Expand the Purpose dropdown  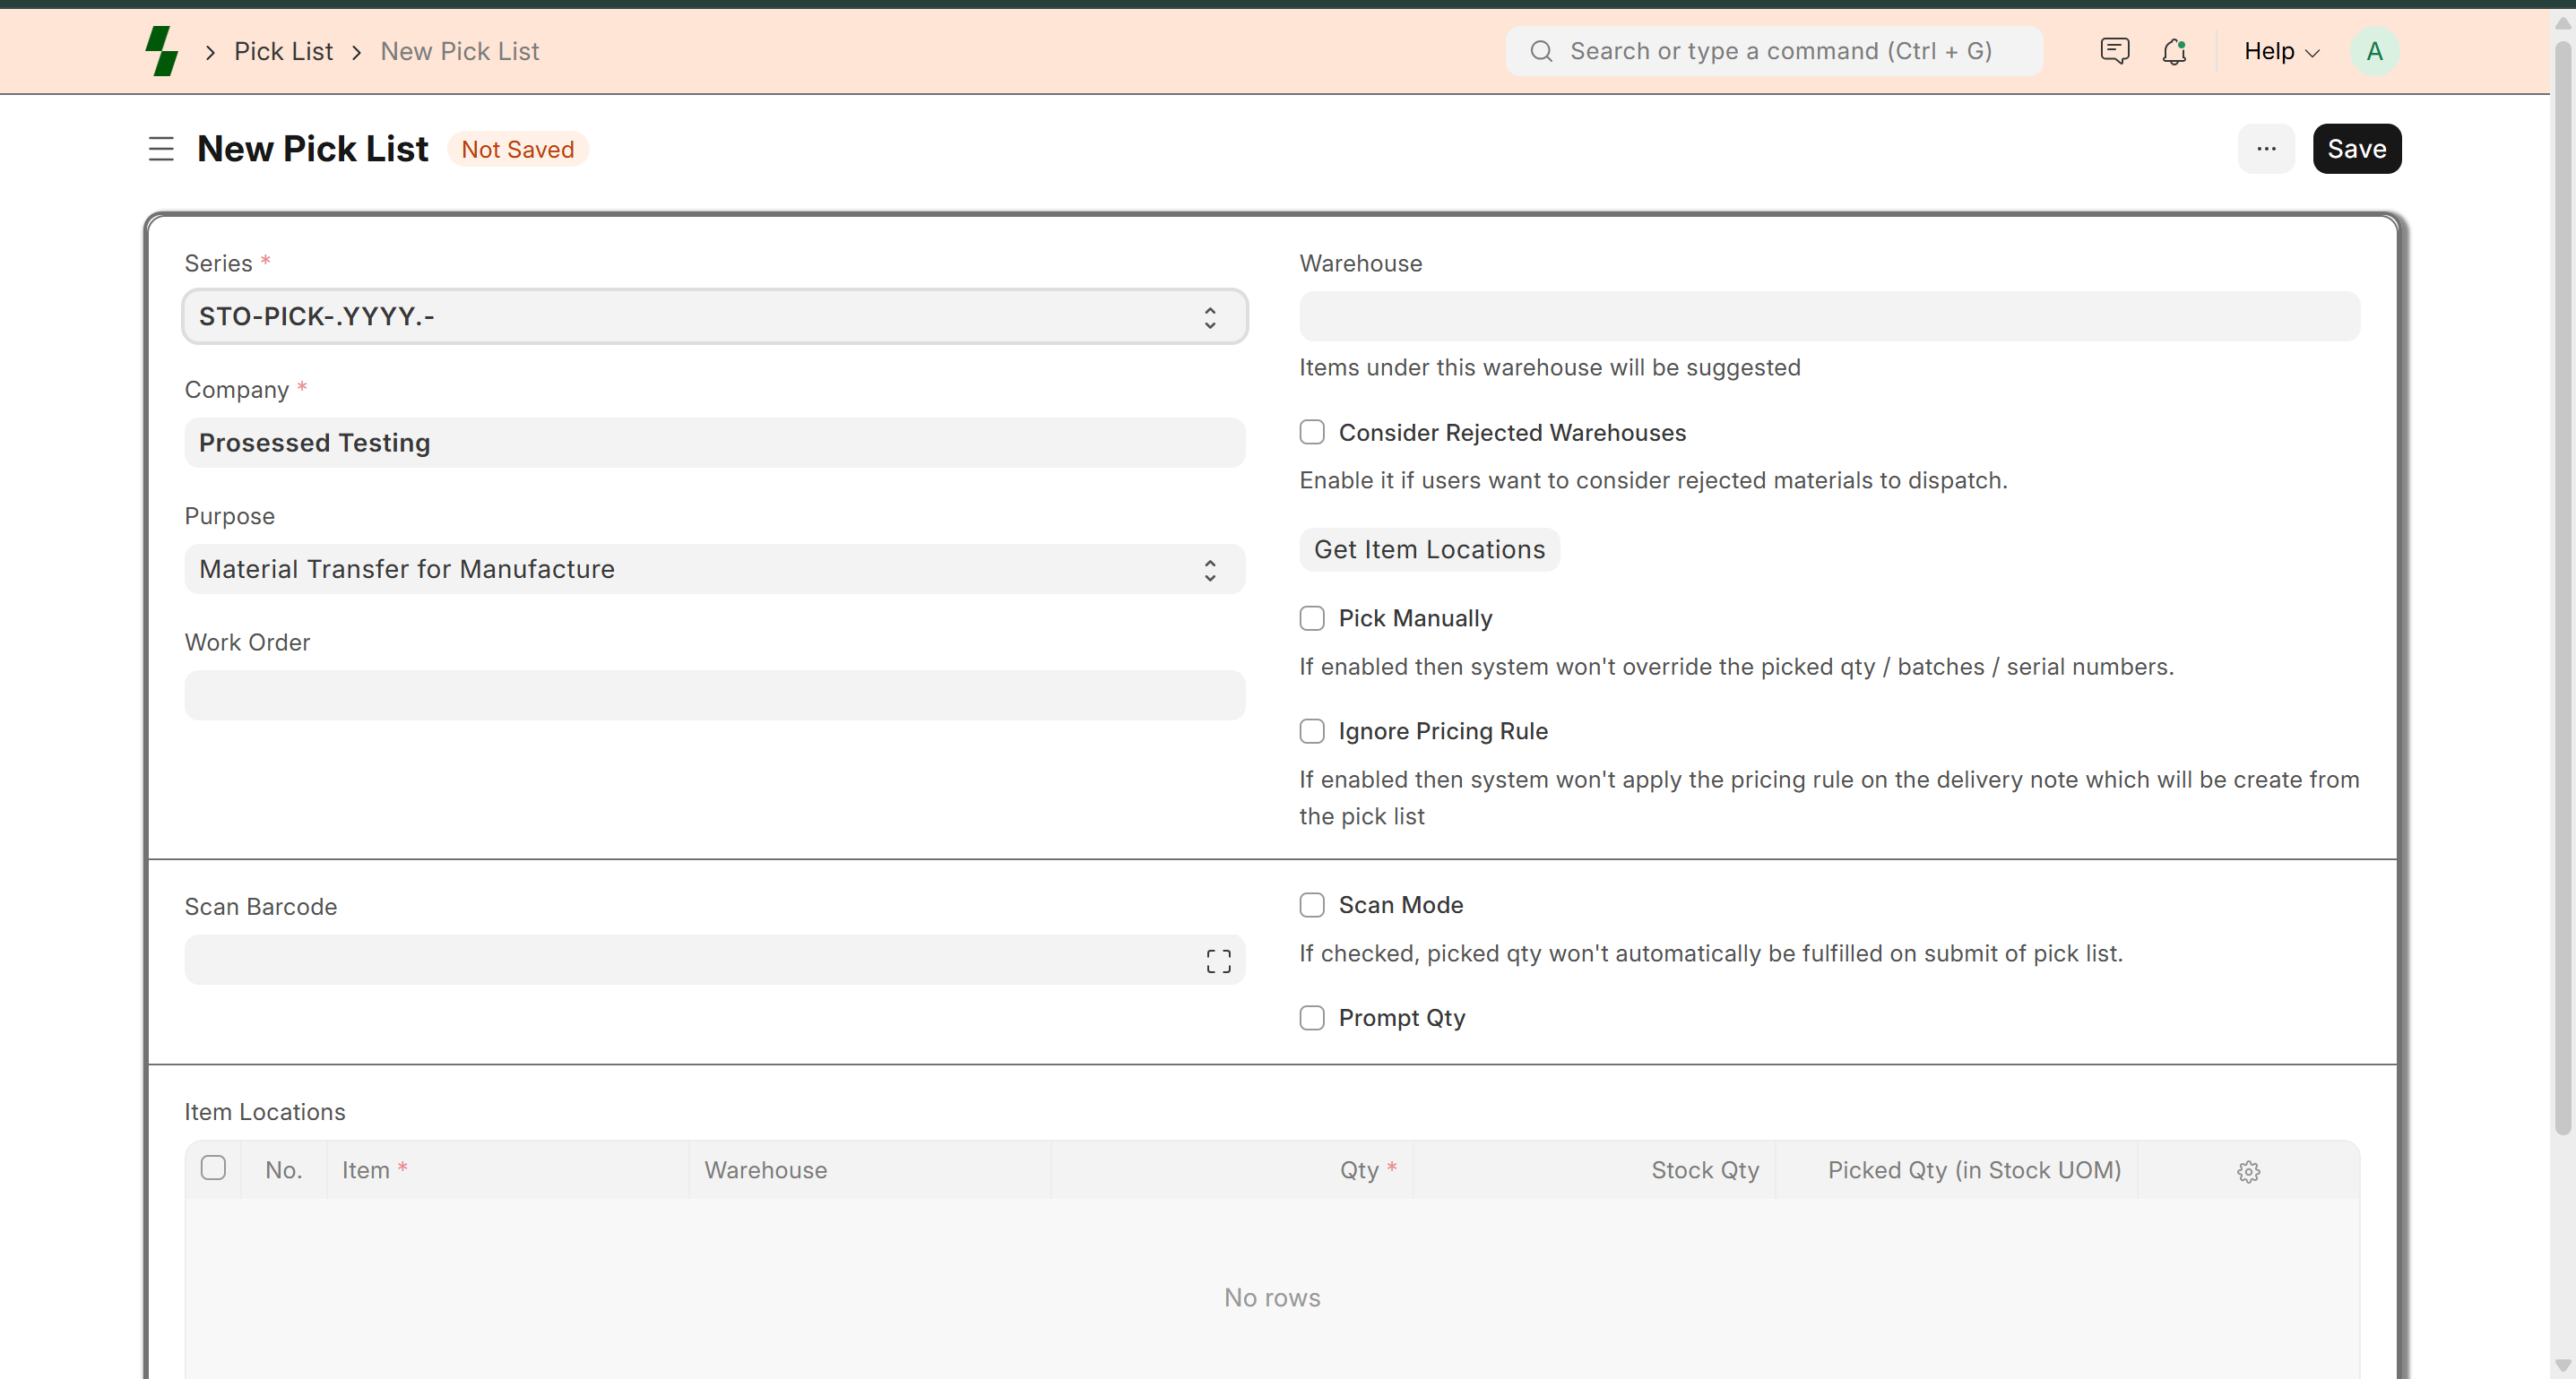714,569
